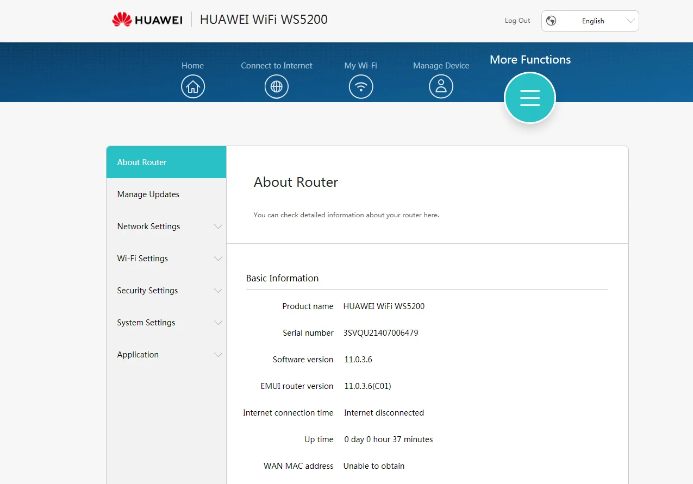
Task: Click the Manage Device person icon
Action: pos(441,87)
